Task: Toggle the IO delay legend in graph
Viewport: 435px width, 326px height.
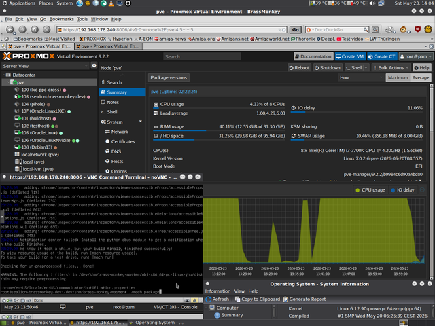Action: point(402,190)
